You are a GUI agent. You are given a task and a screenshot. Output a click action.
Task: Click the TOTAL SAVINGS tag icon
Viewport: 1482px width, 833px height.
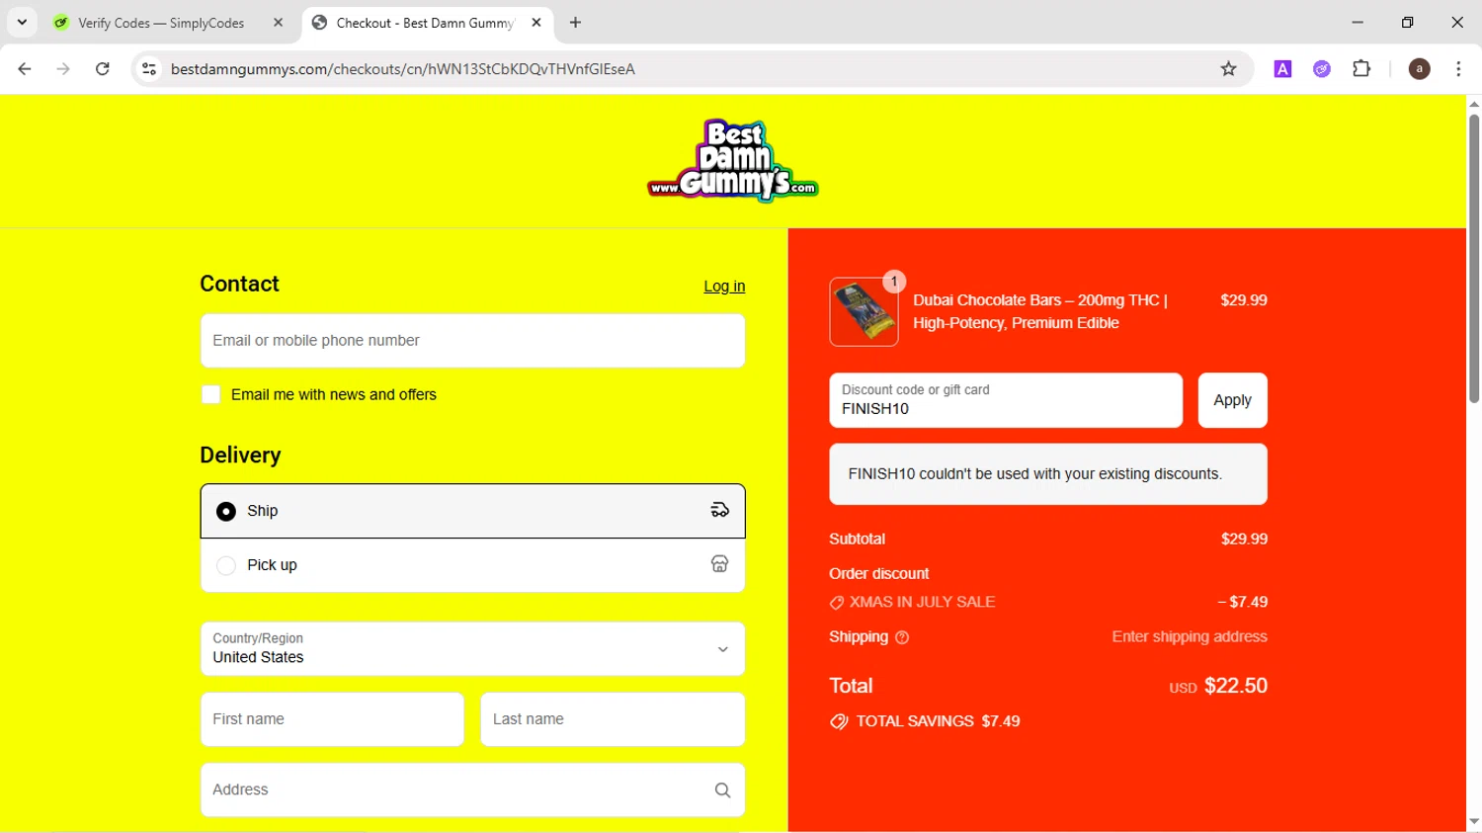[x=839, y=721]
